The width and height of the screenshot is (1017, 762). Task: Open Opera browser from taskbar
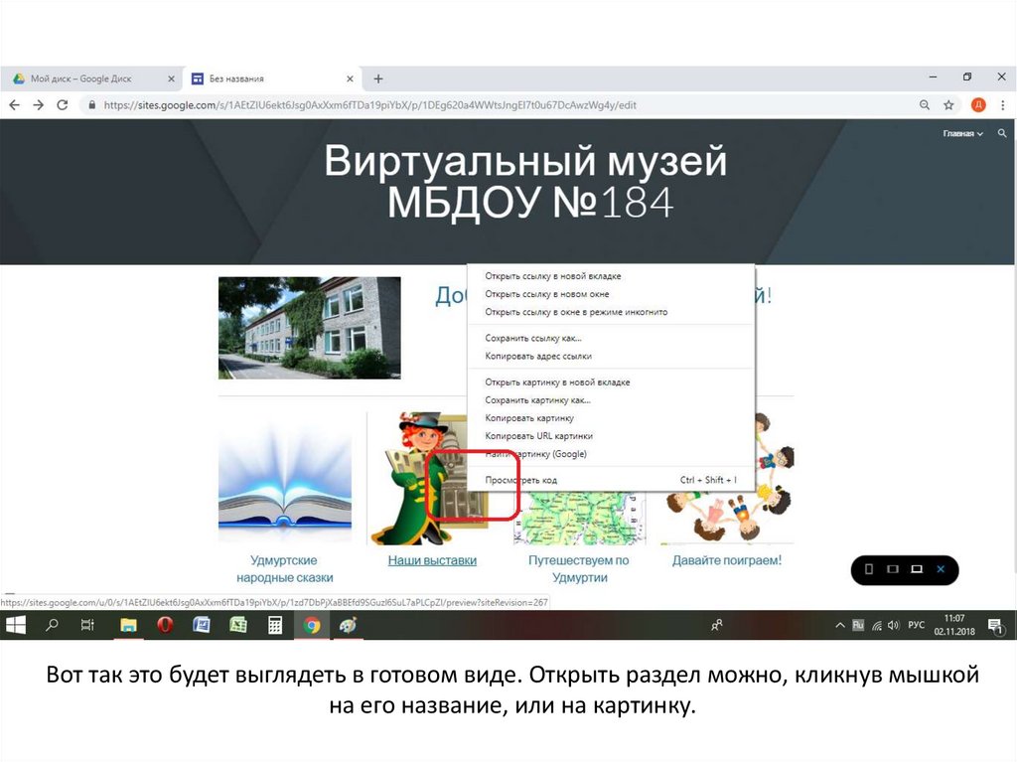click(x=165, y=625)
